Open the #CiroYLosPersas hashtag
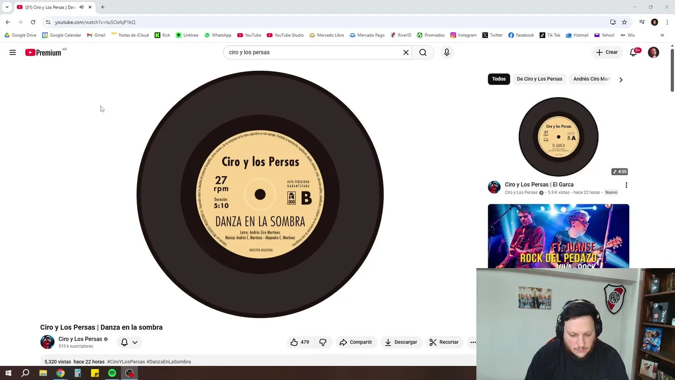675x380 pixels. click(126, 362)
